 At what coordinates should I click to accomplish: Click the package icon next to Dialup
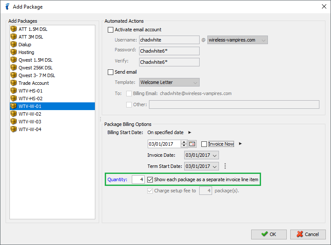click(13, 44)
